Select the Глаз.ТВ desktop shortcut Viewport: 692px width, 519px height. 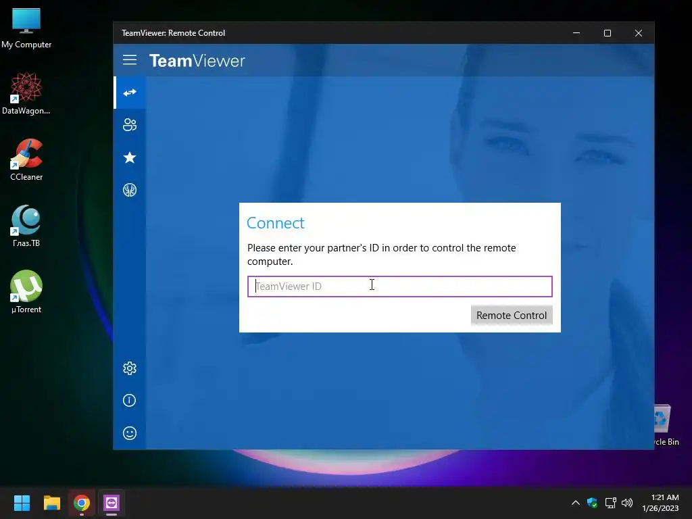pyautogui.click(x=26, y=226)
